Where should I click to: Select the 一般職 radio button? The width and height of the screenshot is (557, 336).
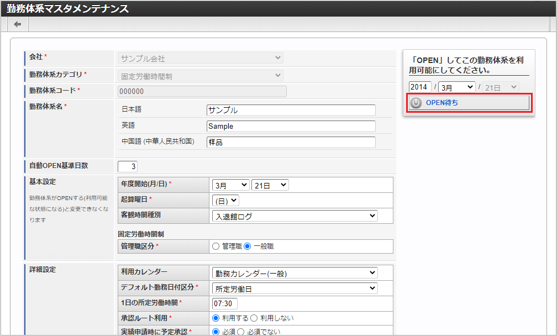point(247,246)
